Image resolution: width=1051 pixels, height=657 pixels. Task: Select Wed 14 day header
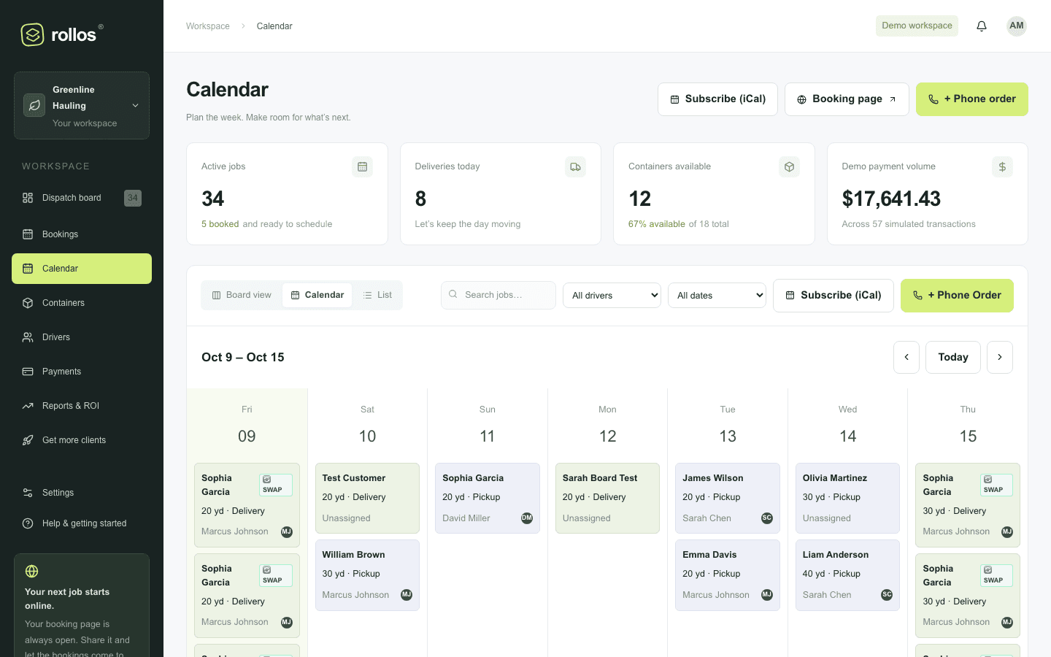847,425
